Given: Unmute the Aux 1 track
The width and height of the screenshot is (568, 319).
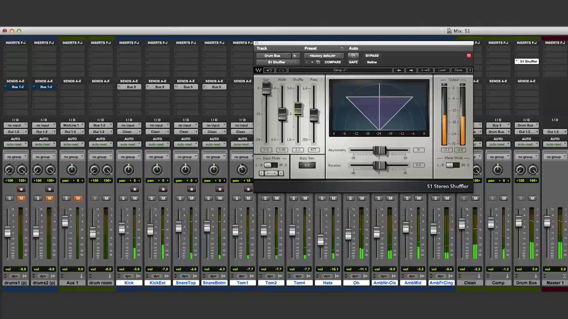Looking at the screenshot, I should [78, 198].
